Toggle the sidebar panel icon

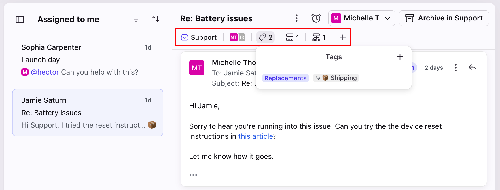pos(20,20)
